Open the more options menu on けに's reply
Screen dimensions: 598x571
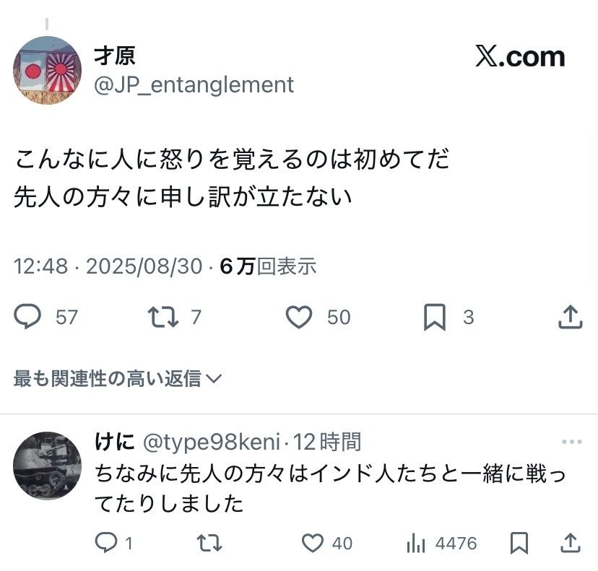point(571,442)
